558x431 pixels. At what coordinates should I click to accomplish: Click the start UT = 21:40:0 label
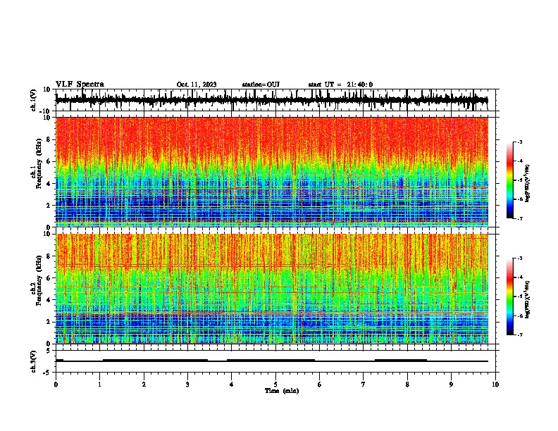point(340,85)
